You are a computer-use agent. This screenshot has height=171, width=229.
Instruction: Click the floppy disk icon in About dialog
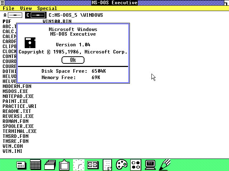(30, 43)
